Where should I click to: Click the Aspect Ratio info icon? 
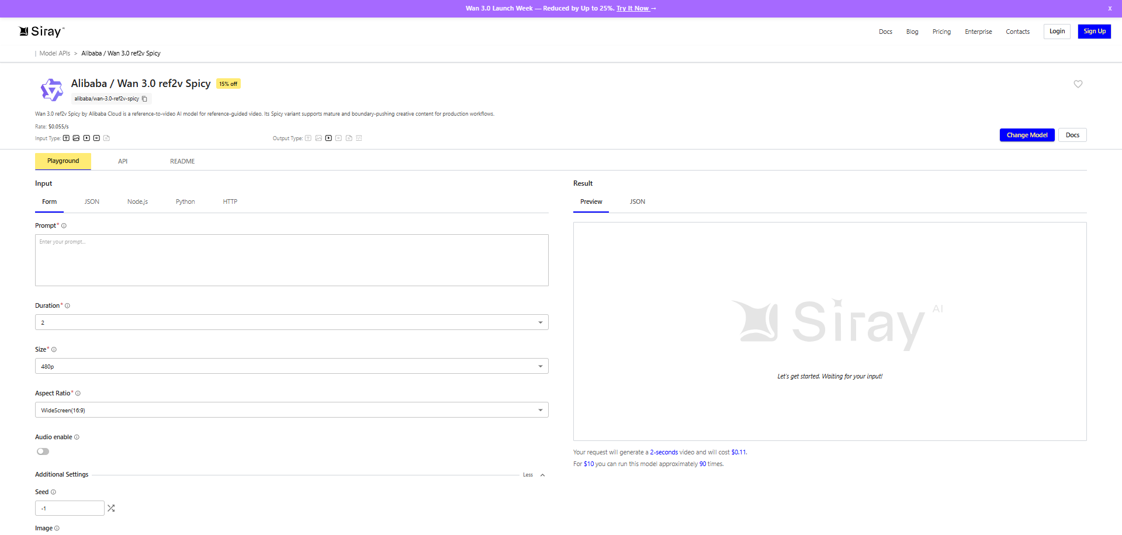pyautogui.click(x=78, y=394)
